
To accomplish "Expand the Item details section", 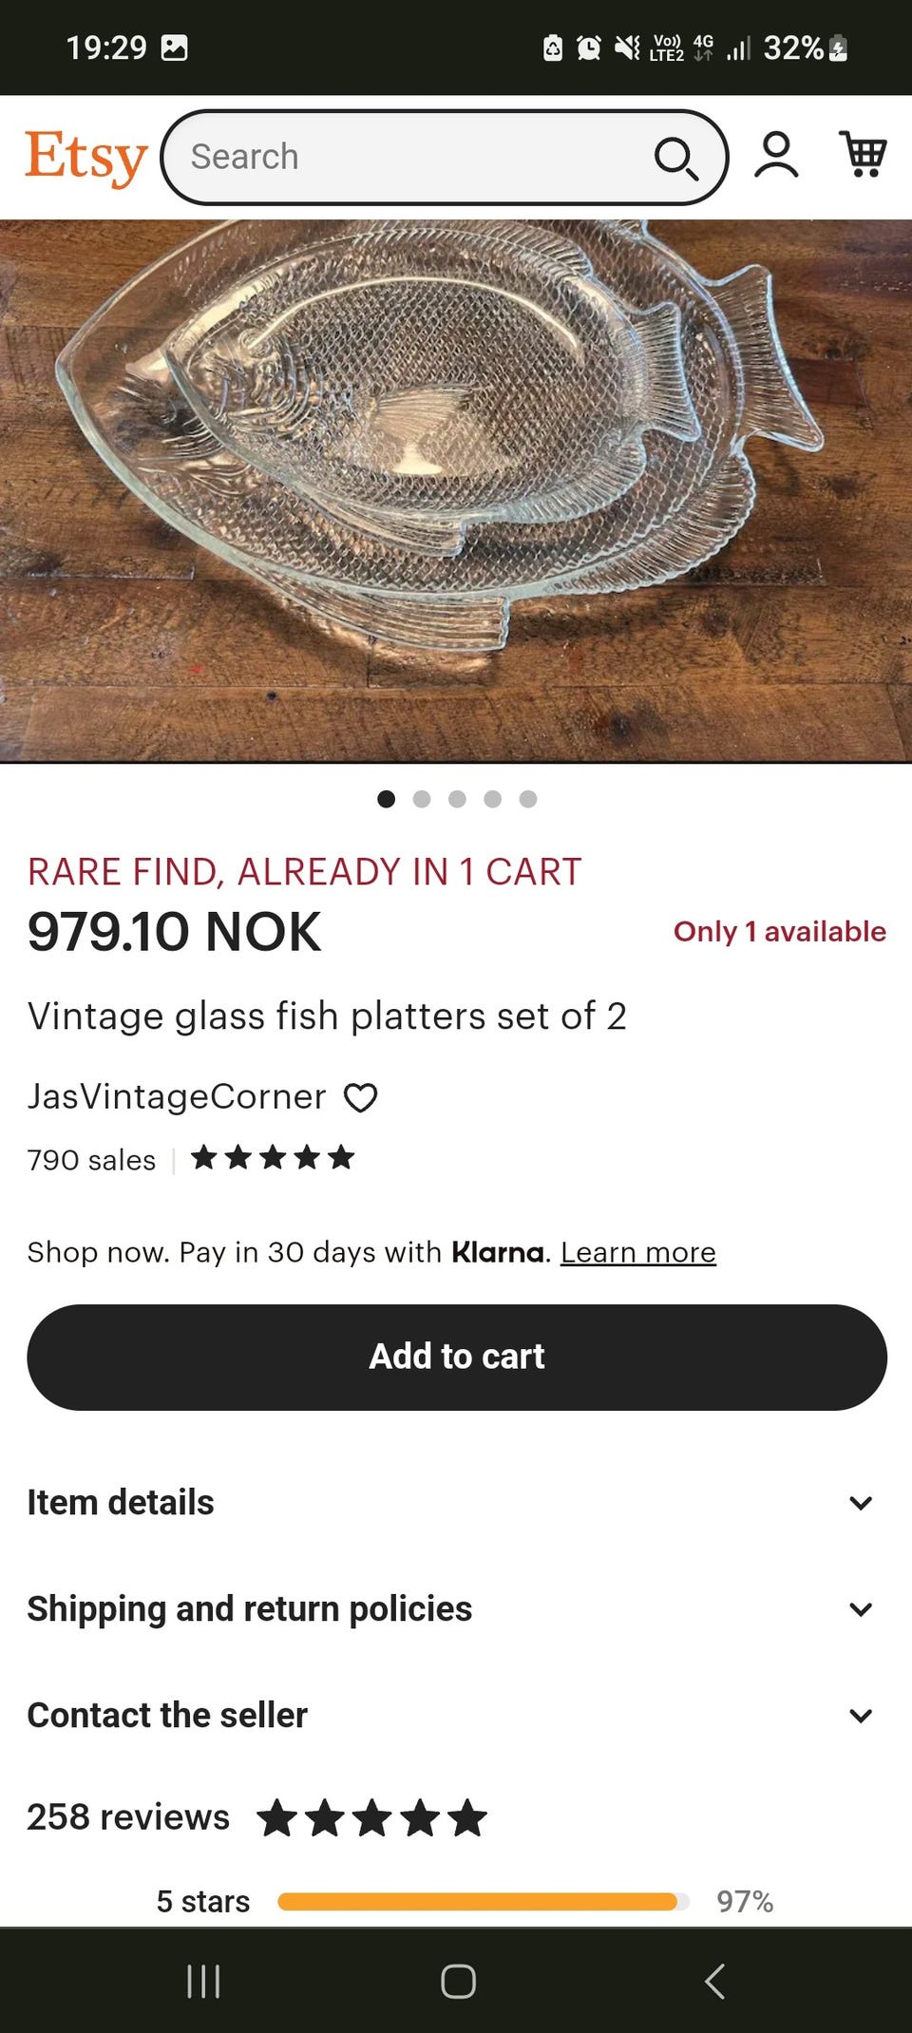I will pyautogui.click(x=456, y=1503).
